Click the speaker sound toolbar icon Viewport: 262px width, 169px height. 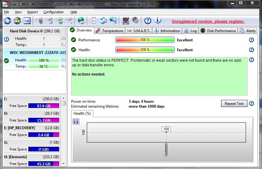click(135, 21)
